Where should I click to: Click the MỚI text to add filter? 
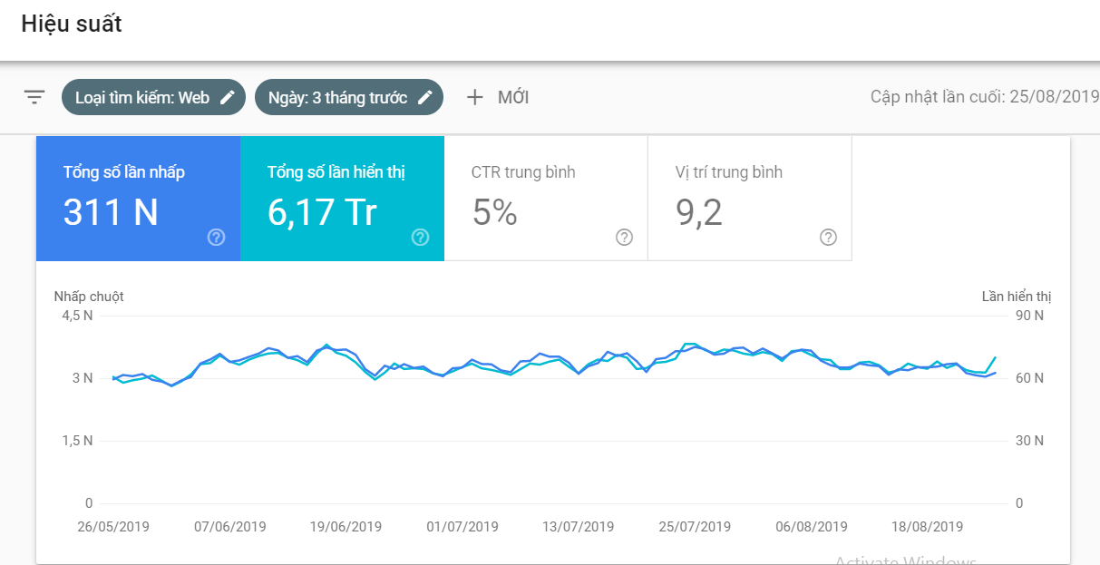coord(513,97)
